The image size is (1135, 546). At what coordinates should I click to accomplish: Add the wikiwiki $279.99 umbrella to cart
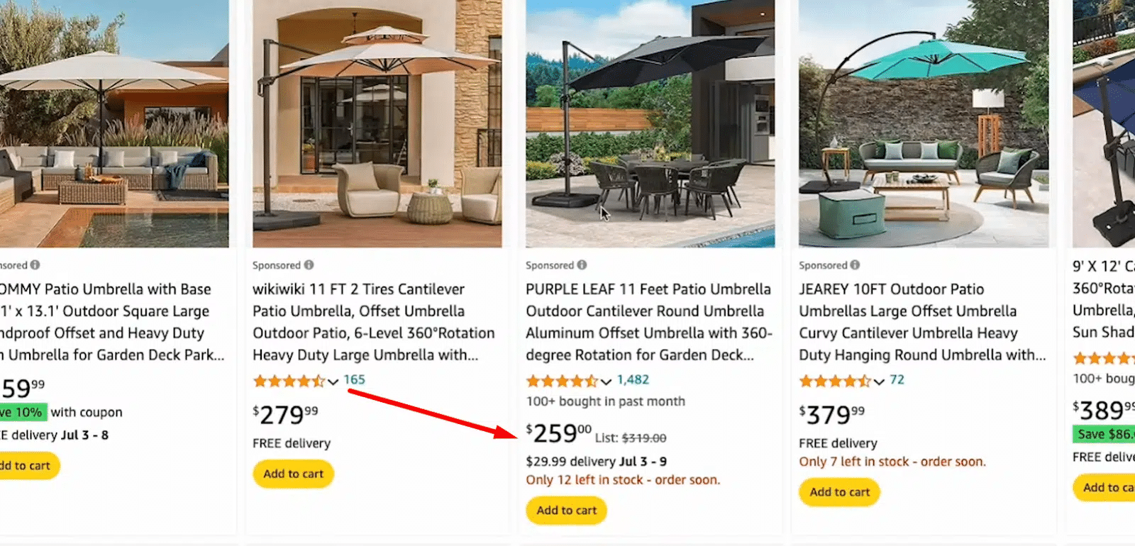point(293,474)
